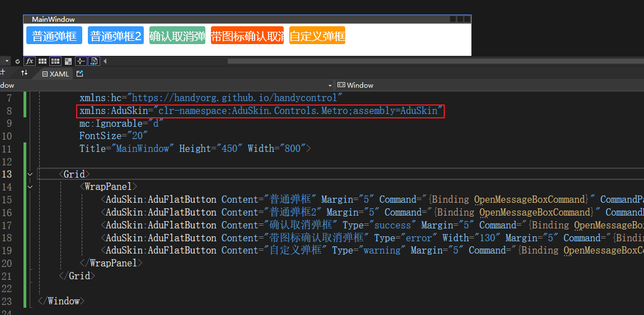
Task: Click the closing </Grid> tag
Action: pos(77,276)
